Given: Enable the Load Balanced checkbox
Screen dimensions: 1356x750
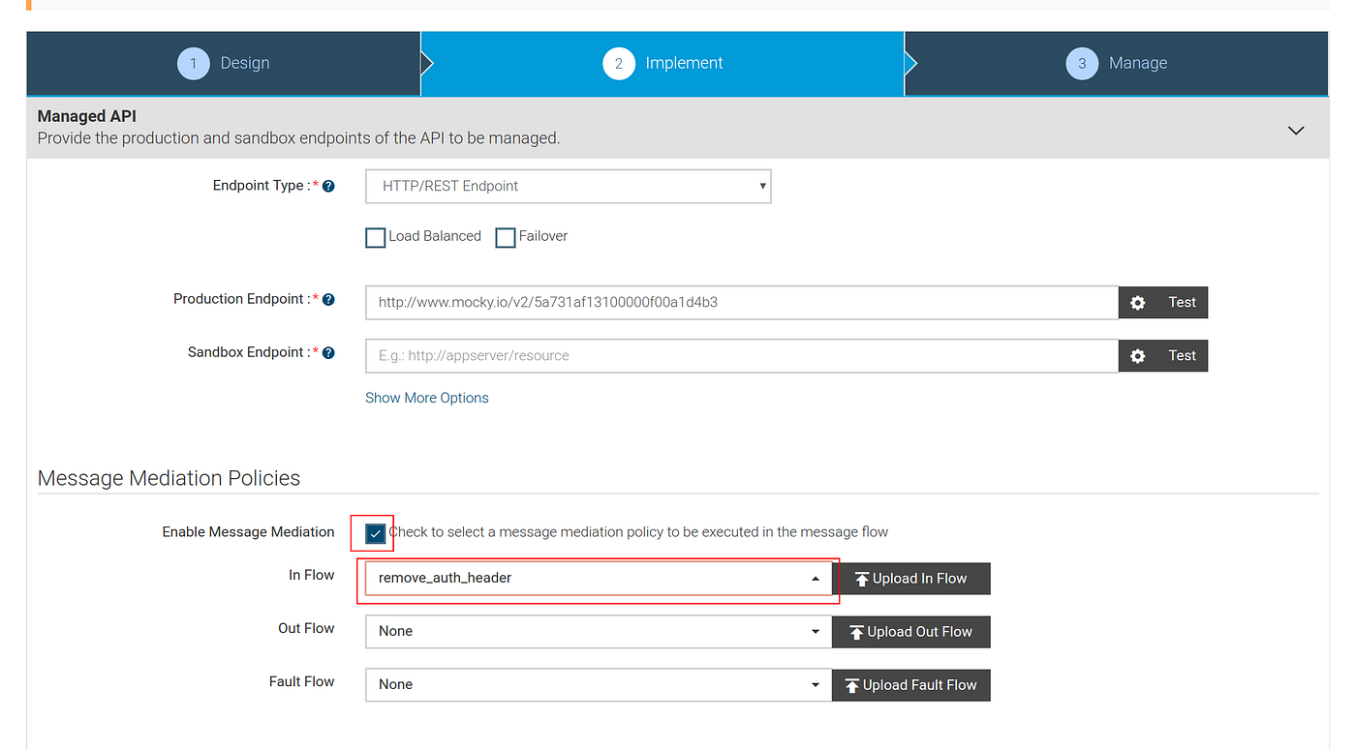Looking at the screenshot, I should click(375, 236).
